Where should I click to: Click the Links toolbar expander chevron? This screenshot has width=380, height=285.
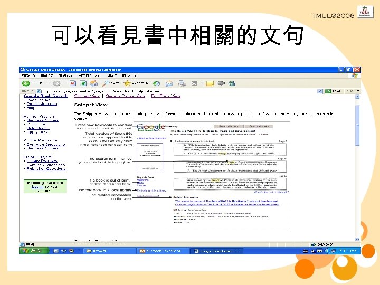pyautogui.click(x=358, y=91)
